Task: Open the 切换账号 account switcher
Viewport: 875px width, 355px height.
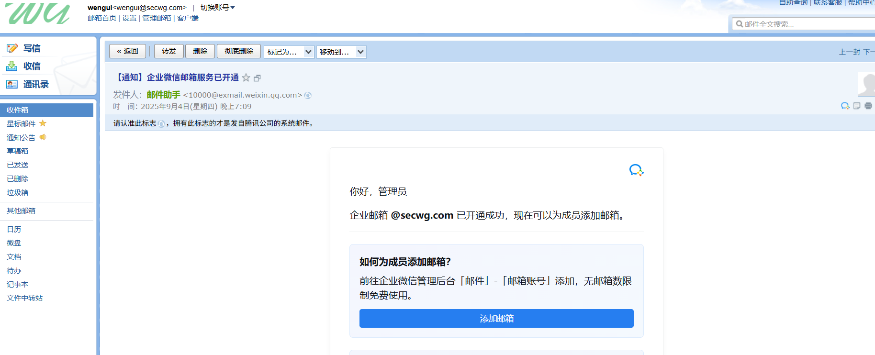Action: click(x=218, y=8)
